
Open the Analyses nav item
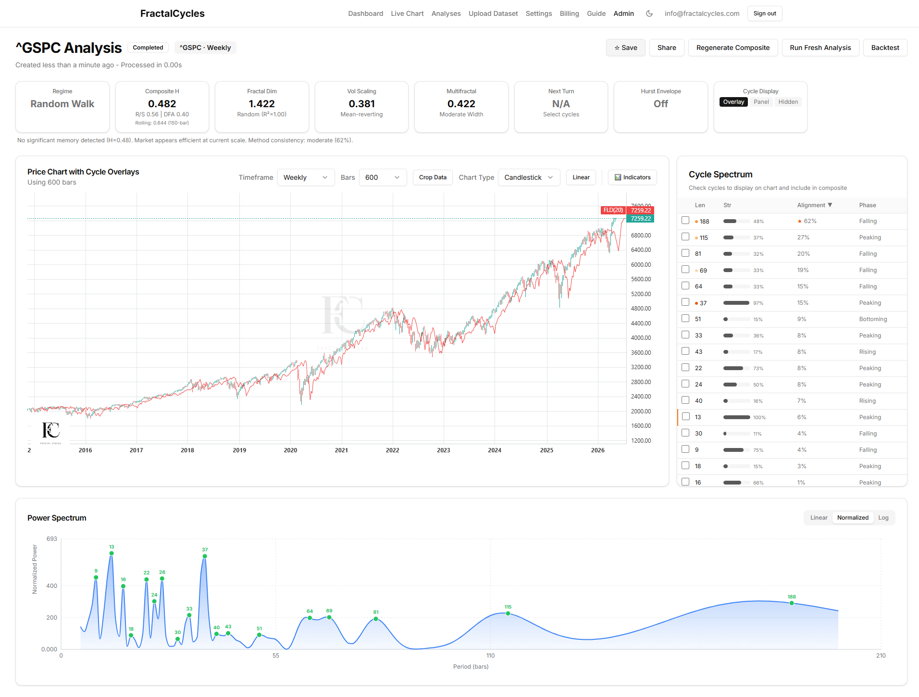coord(446,13)
